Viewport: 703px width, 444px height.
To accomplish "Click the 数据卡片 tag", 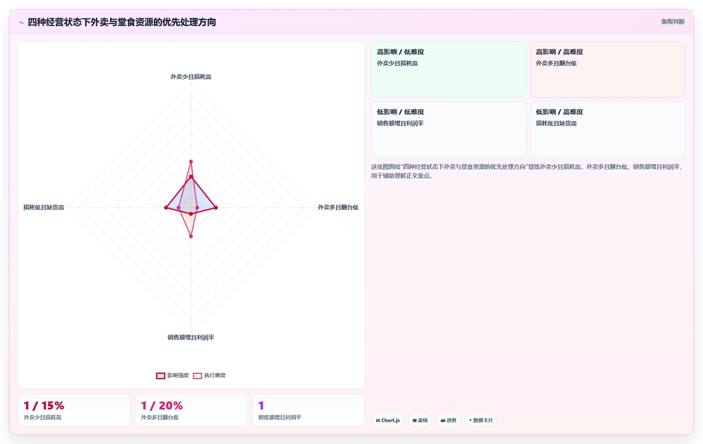I will click(481, 420).
